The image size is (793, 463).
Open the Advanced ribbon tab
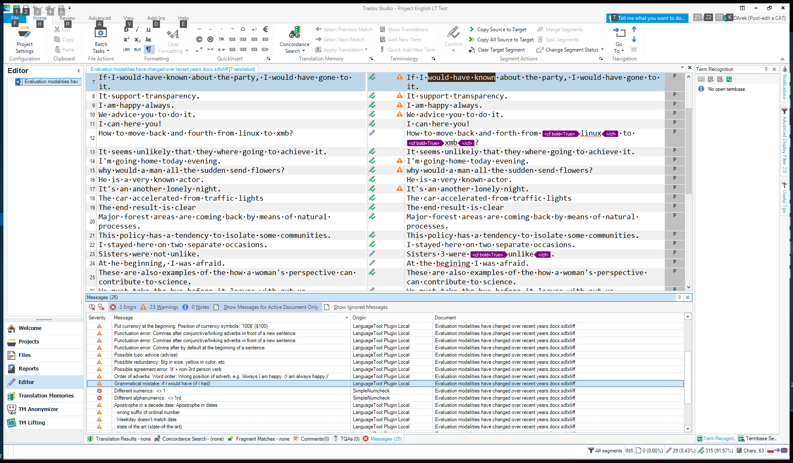point(99,18)
